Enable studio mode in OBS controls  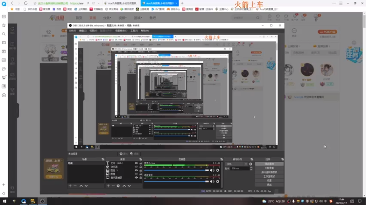(269, 176)
